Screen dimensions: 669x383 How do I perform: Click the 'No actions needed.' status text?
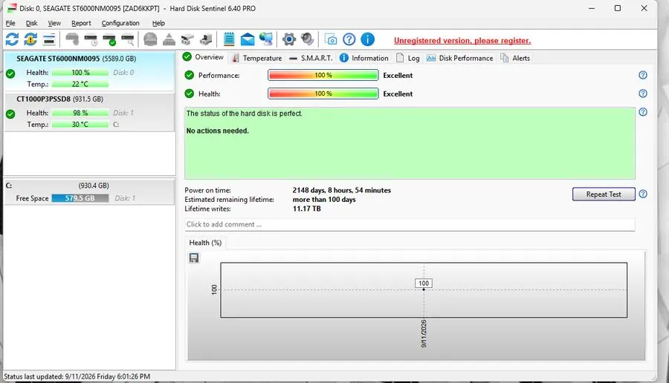(x=218, y=131)
